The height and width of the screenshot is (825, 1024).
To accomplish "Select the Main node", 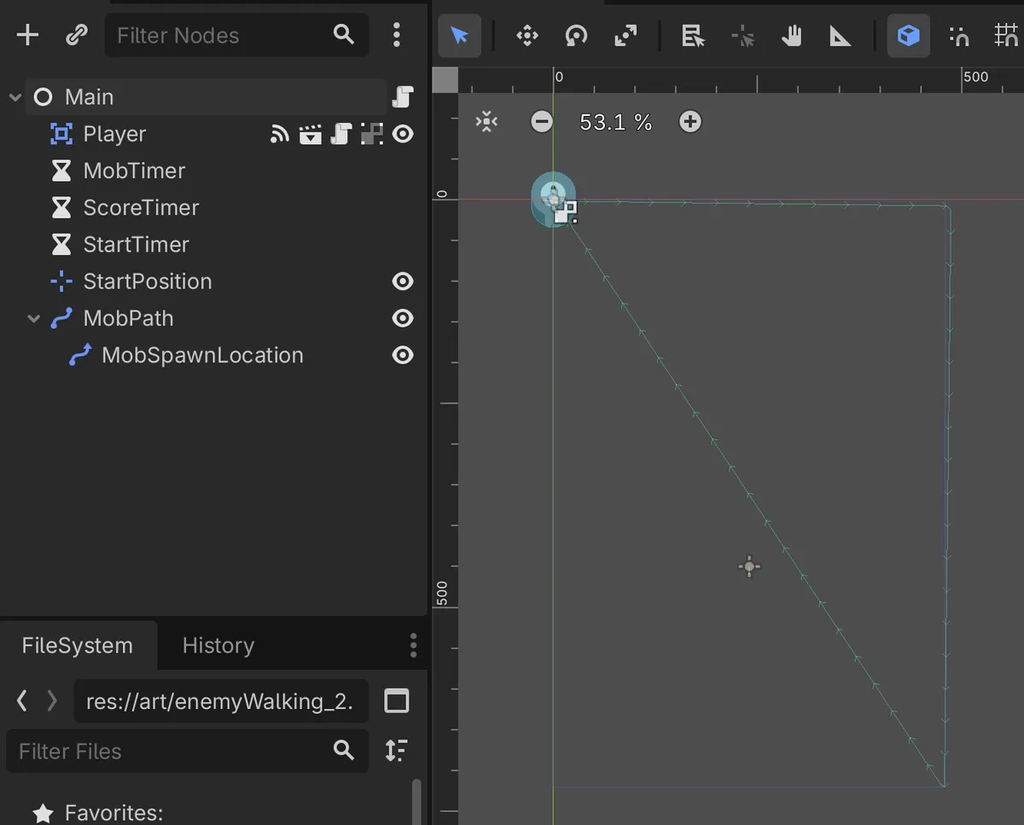I will [89, 97].
